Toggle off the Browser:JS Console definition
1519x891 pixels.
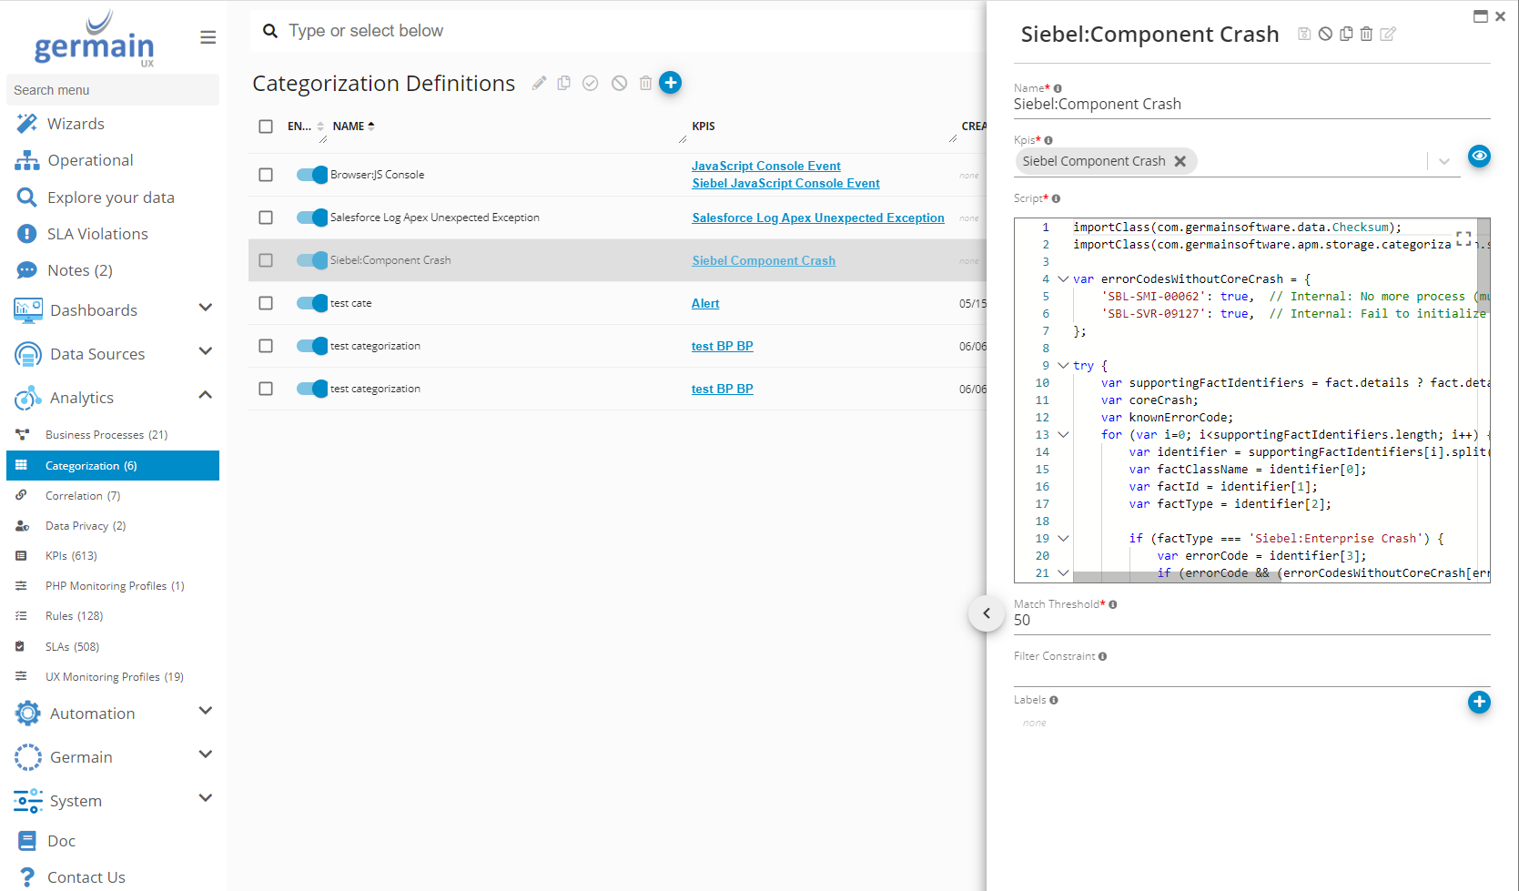[x=311, y=175]
